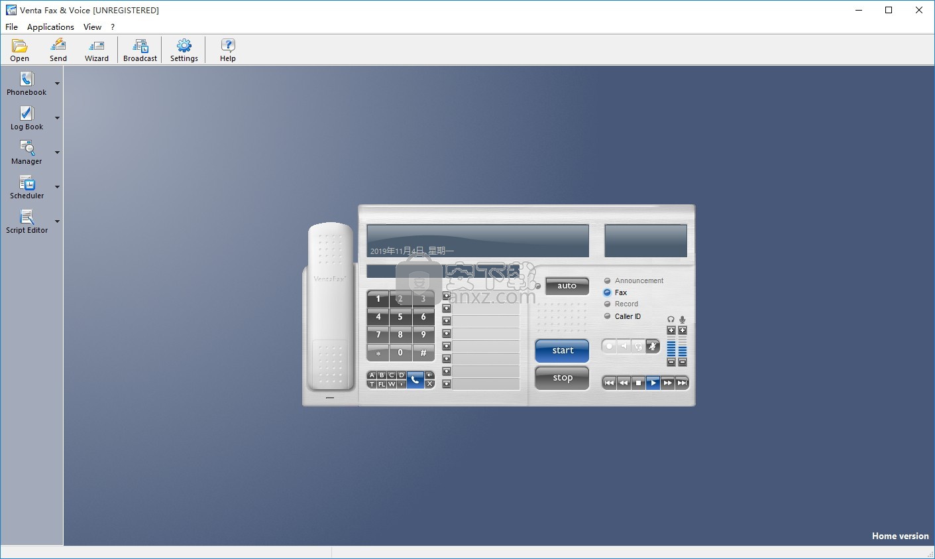
Task: Toggle the microphone mute icon
Action: point(653,346)
